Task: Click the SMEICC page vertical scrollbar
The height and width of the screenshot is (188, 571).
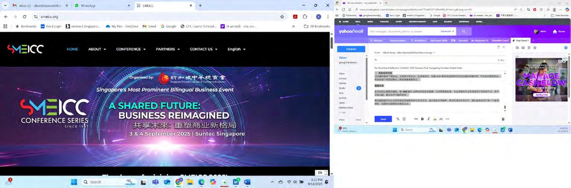Action: [331, 43]
